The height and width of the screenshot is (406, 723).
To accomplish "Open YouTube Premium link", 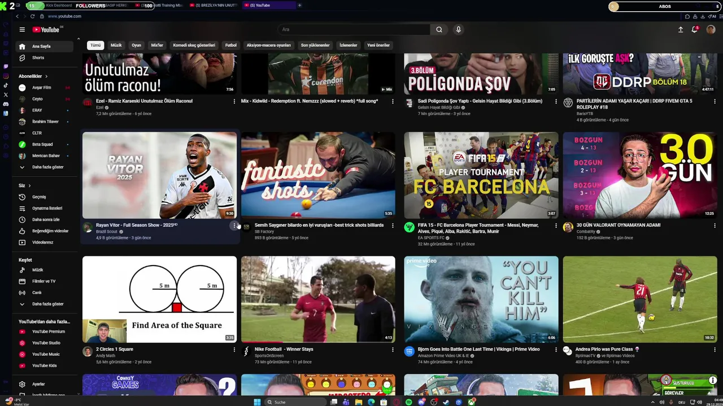I will [44, 332].
